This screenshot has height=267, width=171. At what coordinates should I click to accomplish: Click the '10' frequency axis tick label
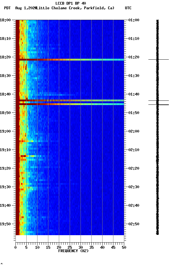[x=37, y=248]
